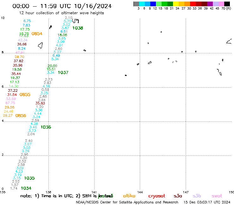Image resolution: width=234 pixels, height=205 pixels.
Task: Click the '147' longitude axis label
Action: [x=186, y=192]
